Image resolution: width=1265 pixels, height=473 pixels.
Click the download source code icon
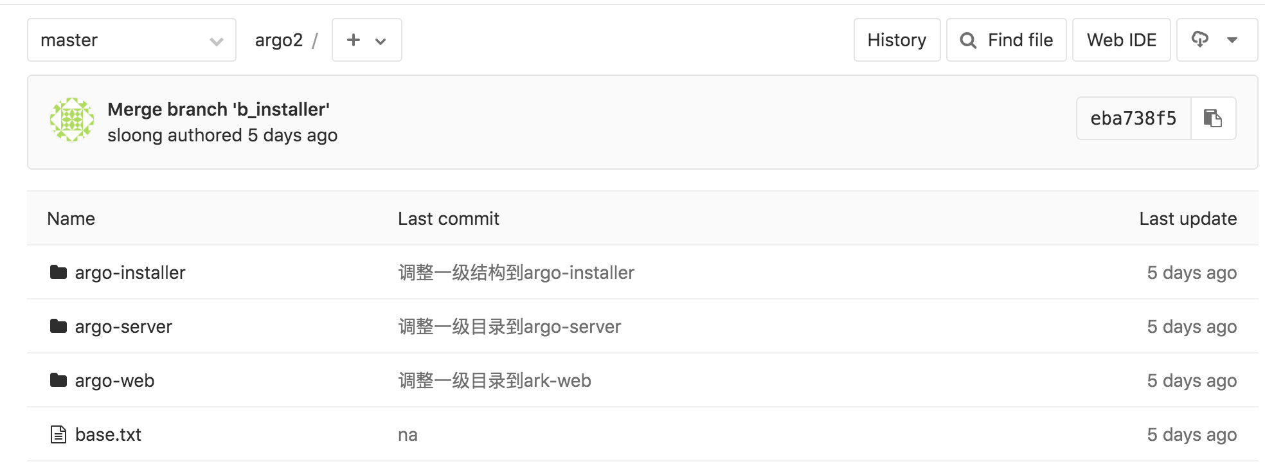click(1201, 39)
